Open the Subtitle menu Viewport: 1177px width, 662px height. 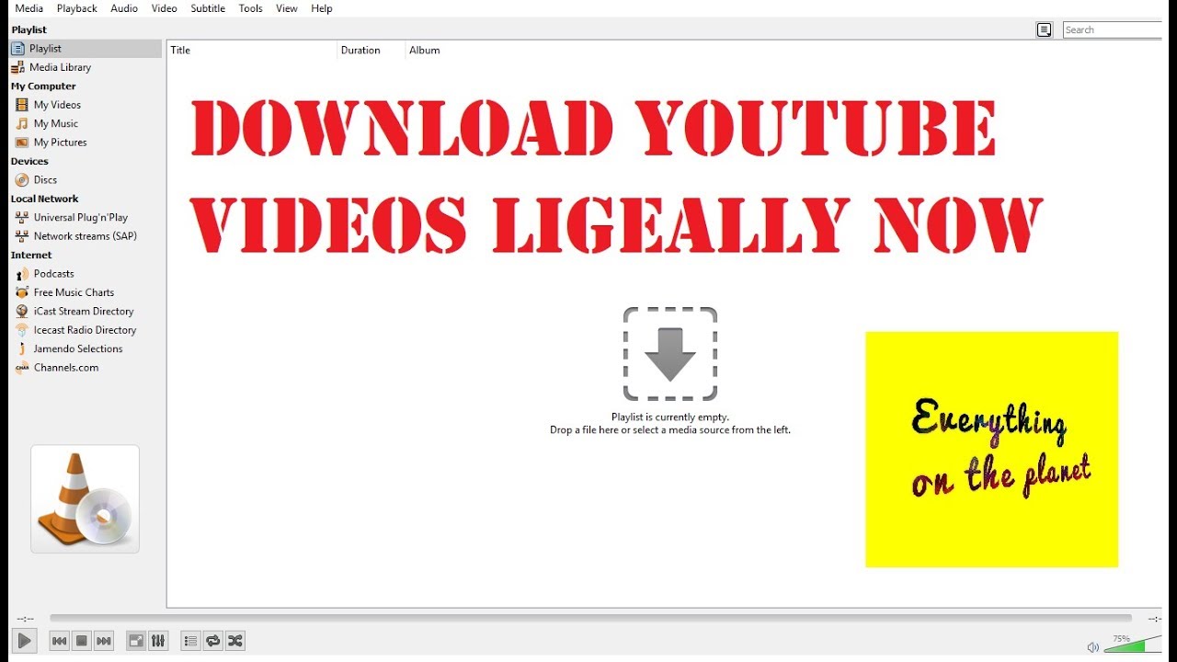(x=208, y=8)
